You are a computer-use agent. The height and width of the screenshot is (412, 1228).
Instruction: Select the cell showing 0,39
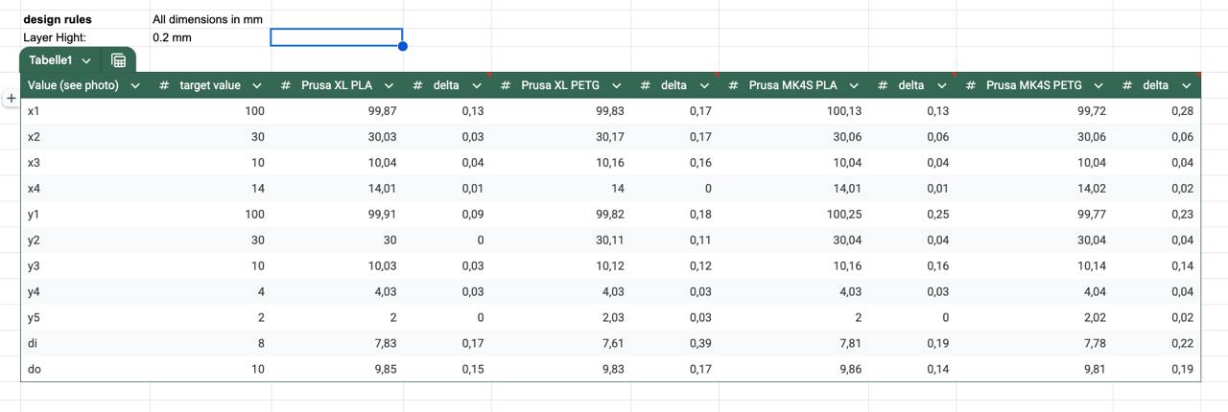click(x=674, y=343)
